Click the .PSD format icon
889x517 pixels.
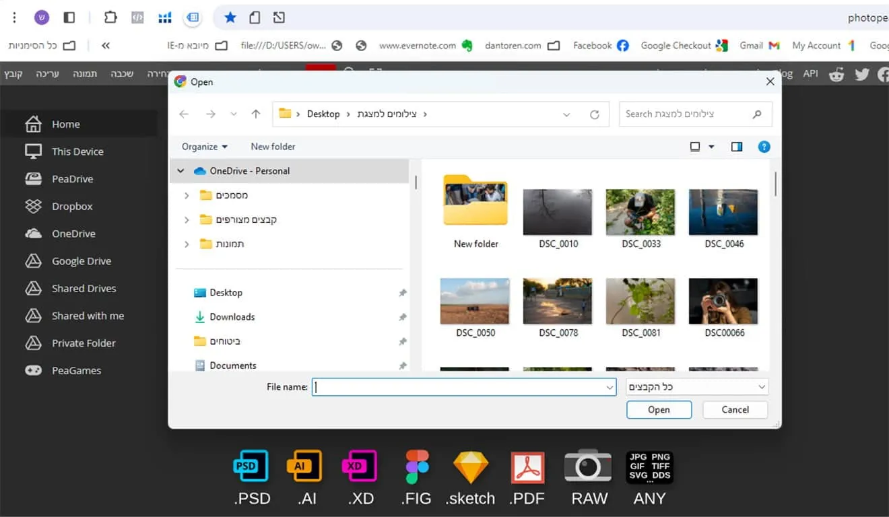251,467
